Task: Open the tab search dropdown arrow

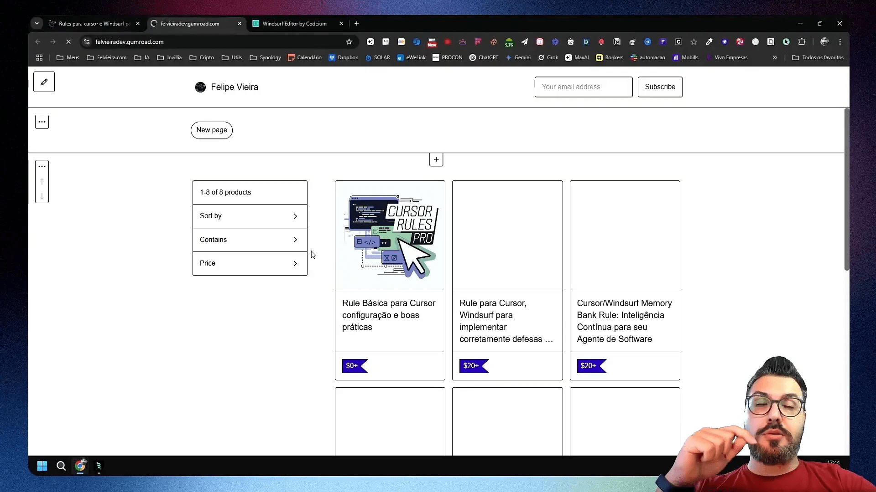Action: [x=37, y=23]
